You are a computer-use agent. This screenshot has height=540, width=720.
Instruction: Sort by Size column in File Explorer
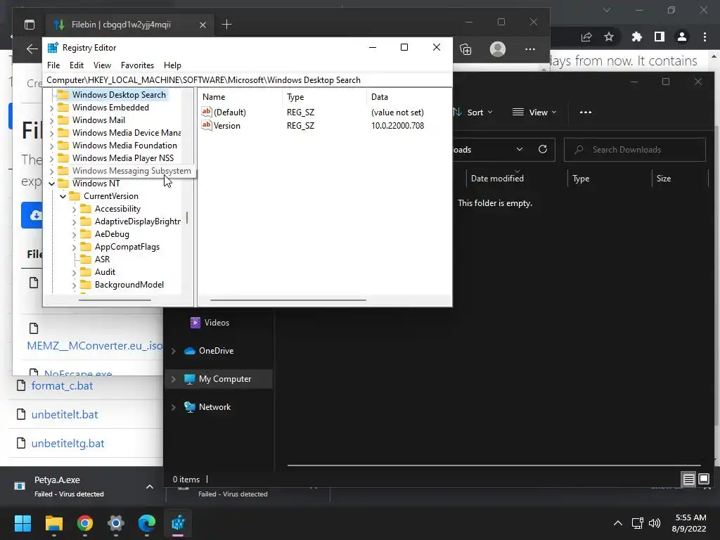click(664, 178)
